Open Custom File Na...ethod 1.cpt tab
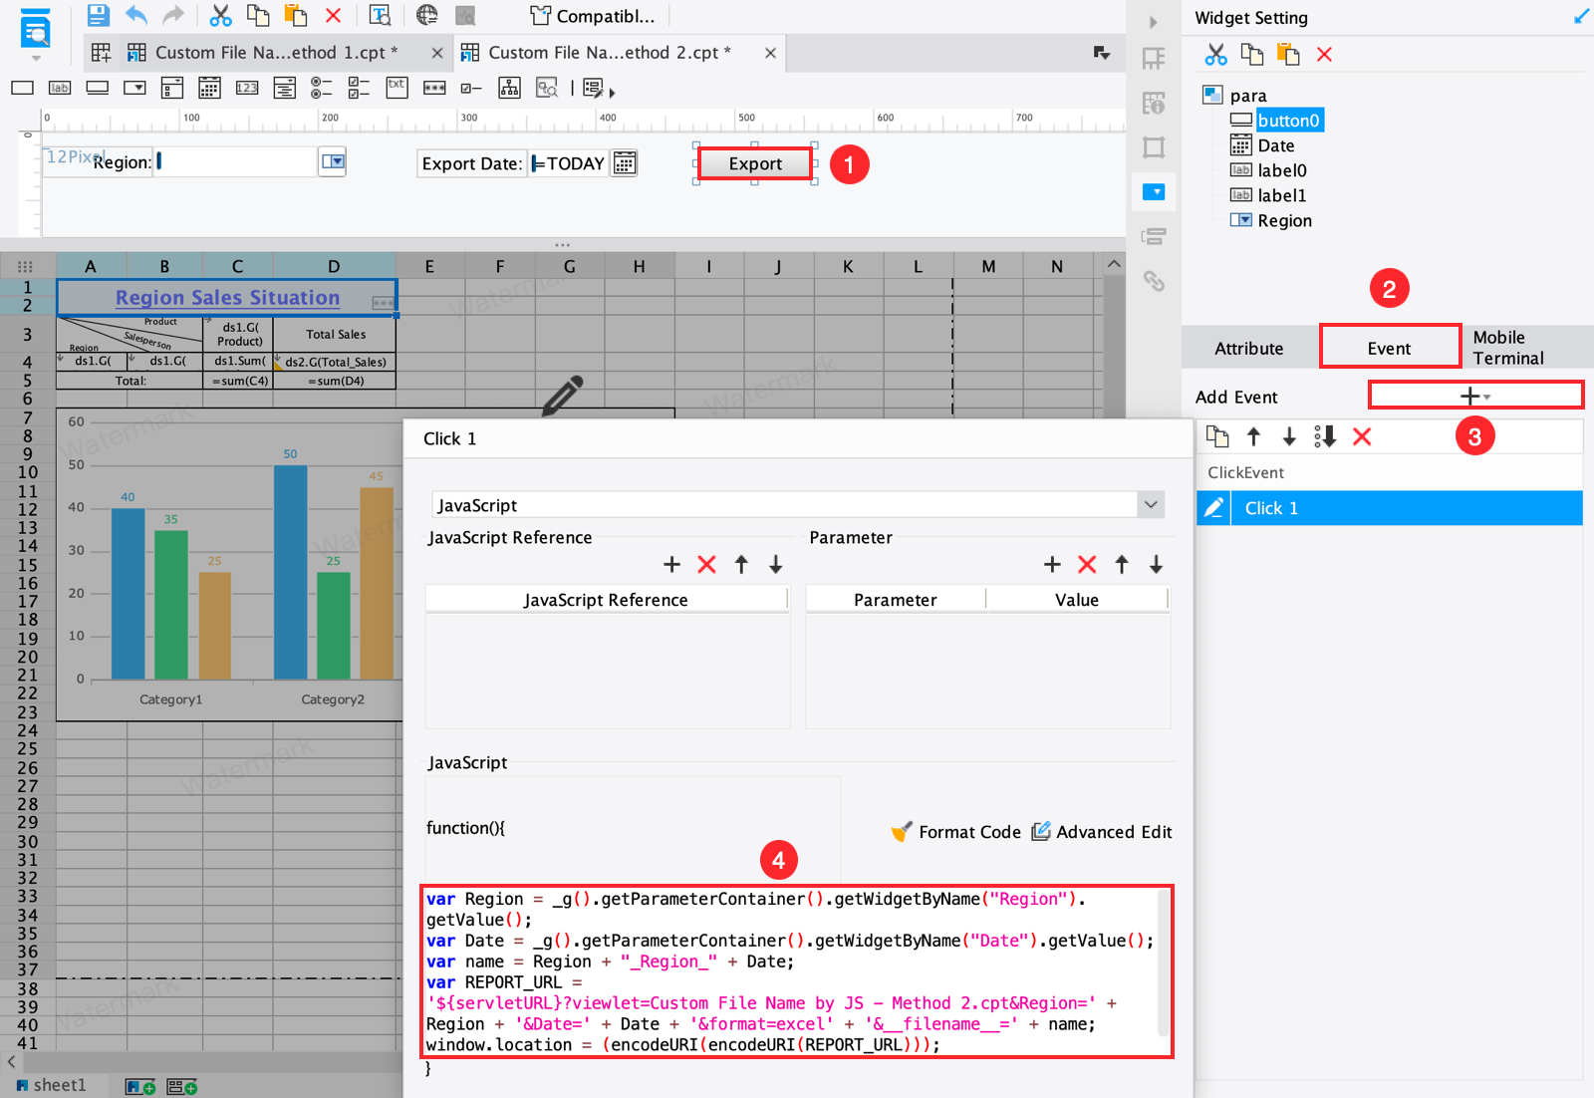1594x1098 pixels. tap(276, 52)
